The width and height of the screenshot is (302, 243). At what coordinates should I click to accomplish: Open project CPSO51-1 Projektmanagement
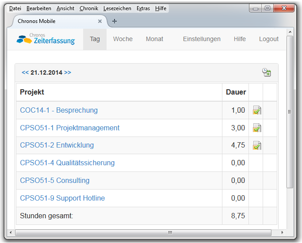[70, 128]
